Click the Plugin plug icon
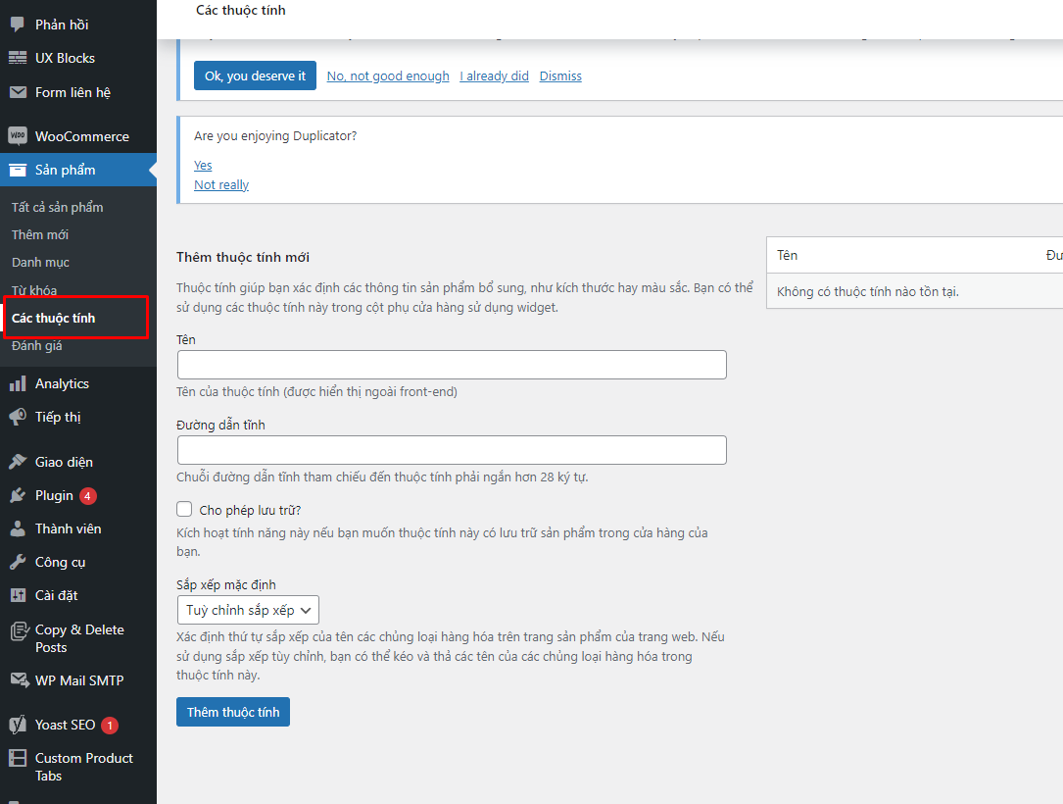This screenshot has width=1063, height=804. (x=18, y=495)
